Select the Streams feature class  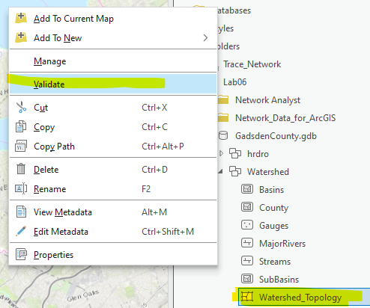(275, 261)
